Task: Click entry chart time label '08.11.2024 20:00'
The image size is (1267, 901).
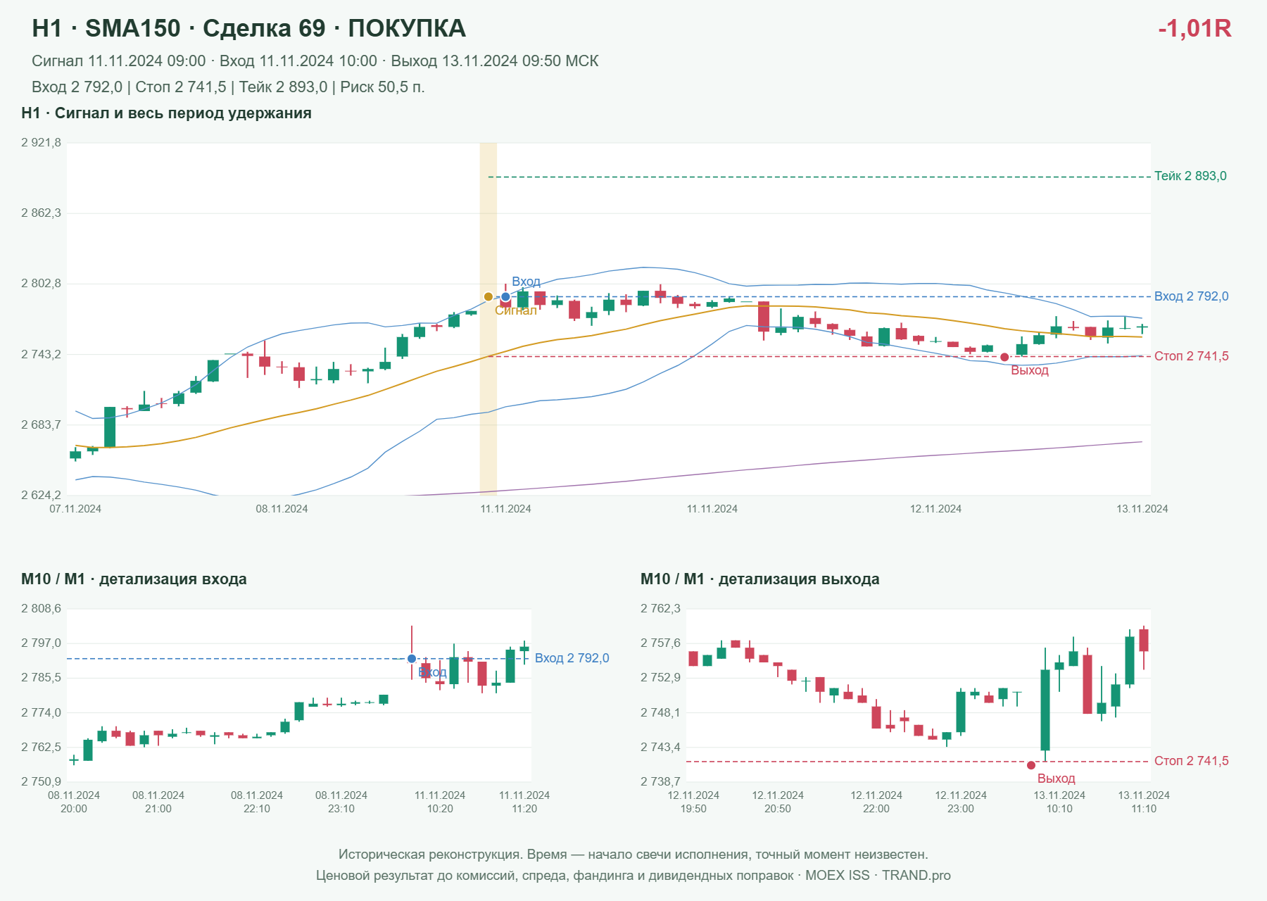Action: pyautogui.click(x=74, y=802)
